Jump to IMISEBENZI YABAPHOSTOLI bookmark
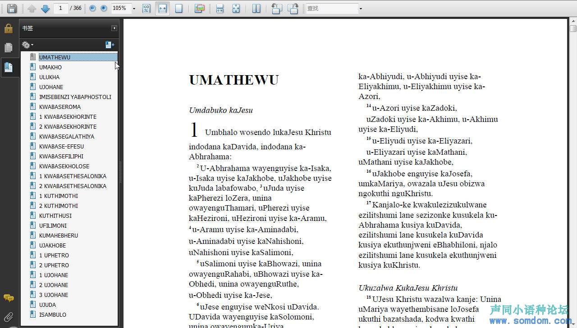The width and height of the screenshot is (577, 328). tap(75, 97)
